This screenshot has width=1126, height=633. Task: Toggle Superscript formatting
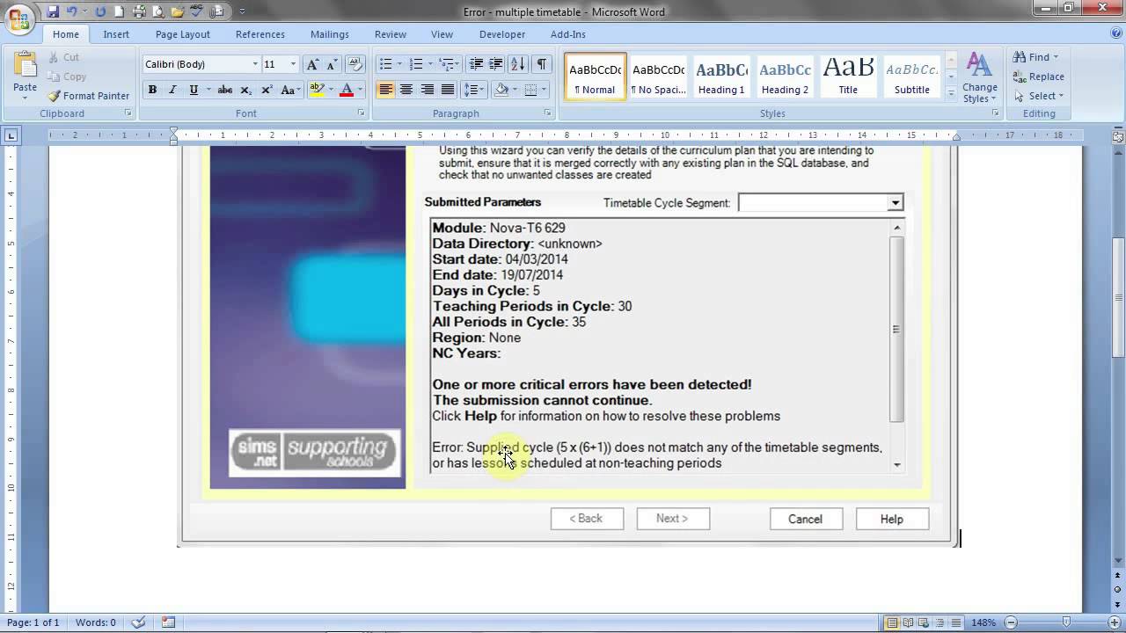[x=267, y=90]
